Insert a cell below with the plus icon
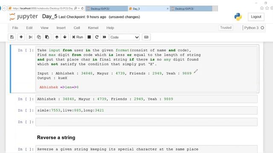The height and width of the screenshot is (153, 273). pos(21,37)
